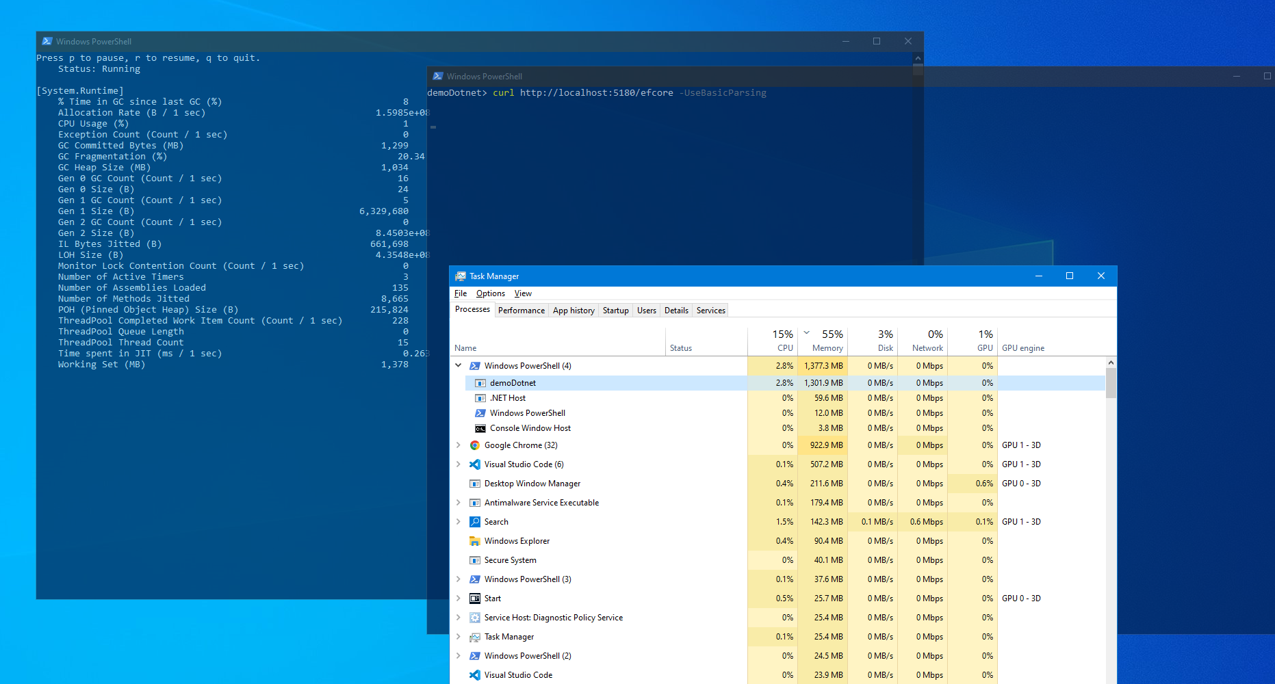Click the Service Host gear icon
Image resolution: width=1275 pixels, height=684 pixels.
click(x=475, y=618)
